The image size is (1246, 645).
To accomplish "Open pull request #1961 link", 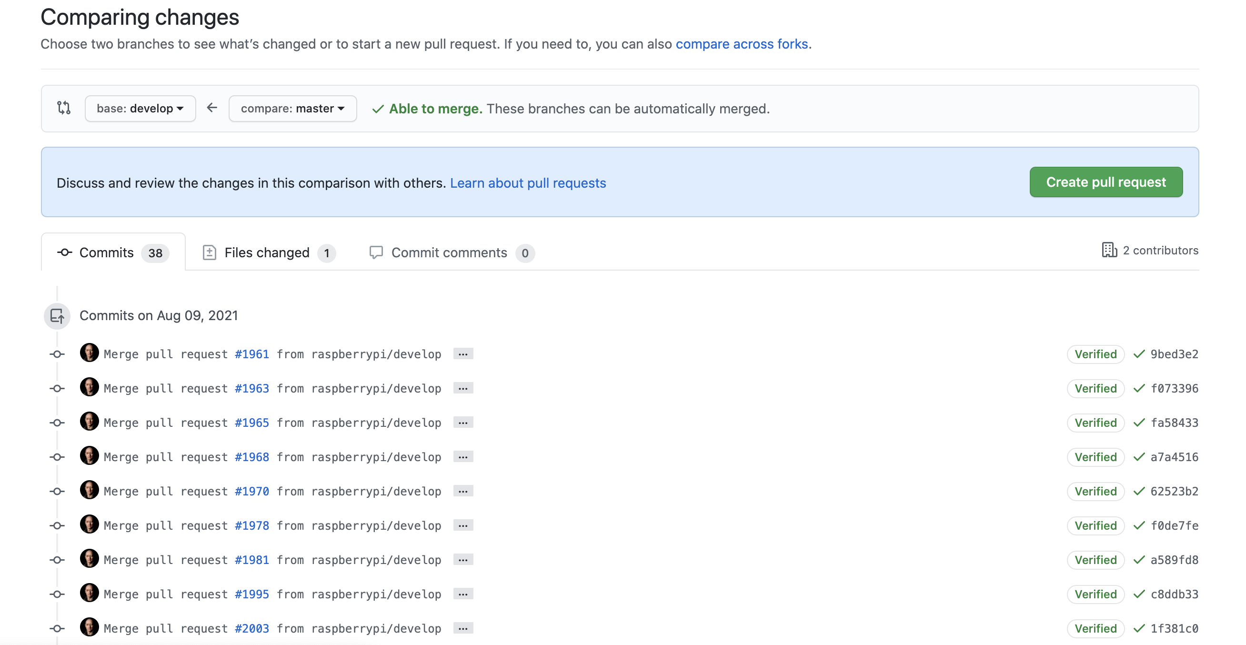I will click(x=251, y=354).
